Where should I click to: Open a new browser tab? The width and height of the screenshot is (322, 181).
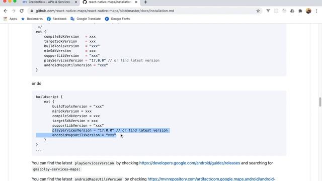(x=145, y=2)
